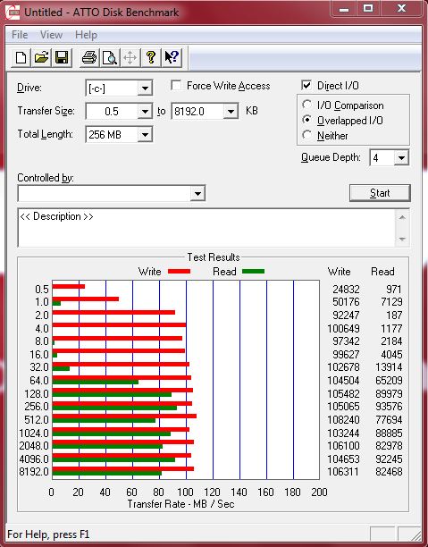Maximize the ATTO Disk Benchmark window
Screen dimensions: 428x547
tap(368, 8)
